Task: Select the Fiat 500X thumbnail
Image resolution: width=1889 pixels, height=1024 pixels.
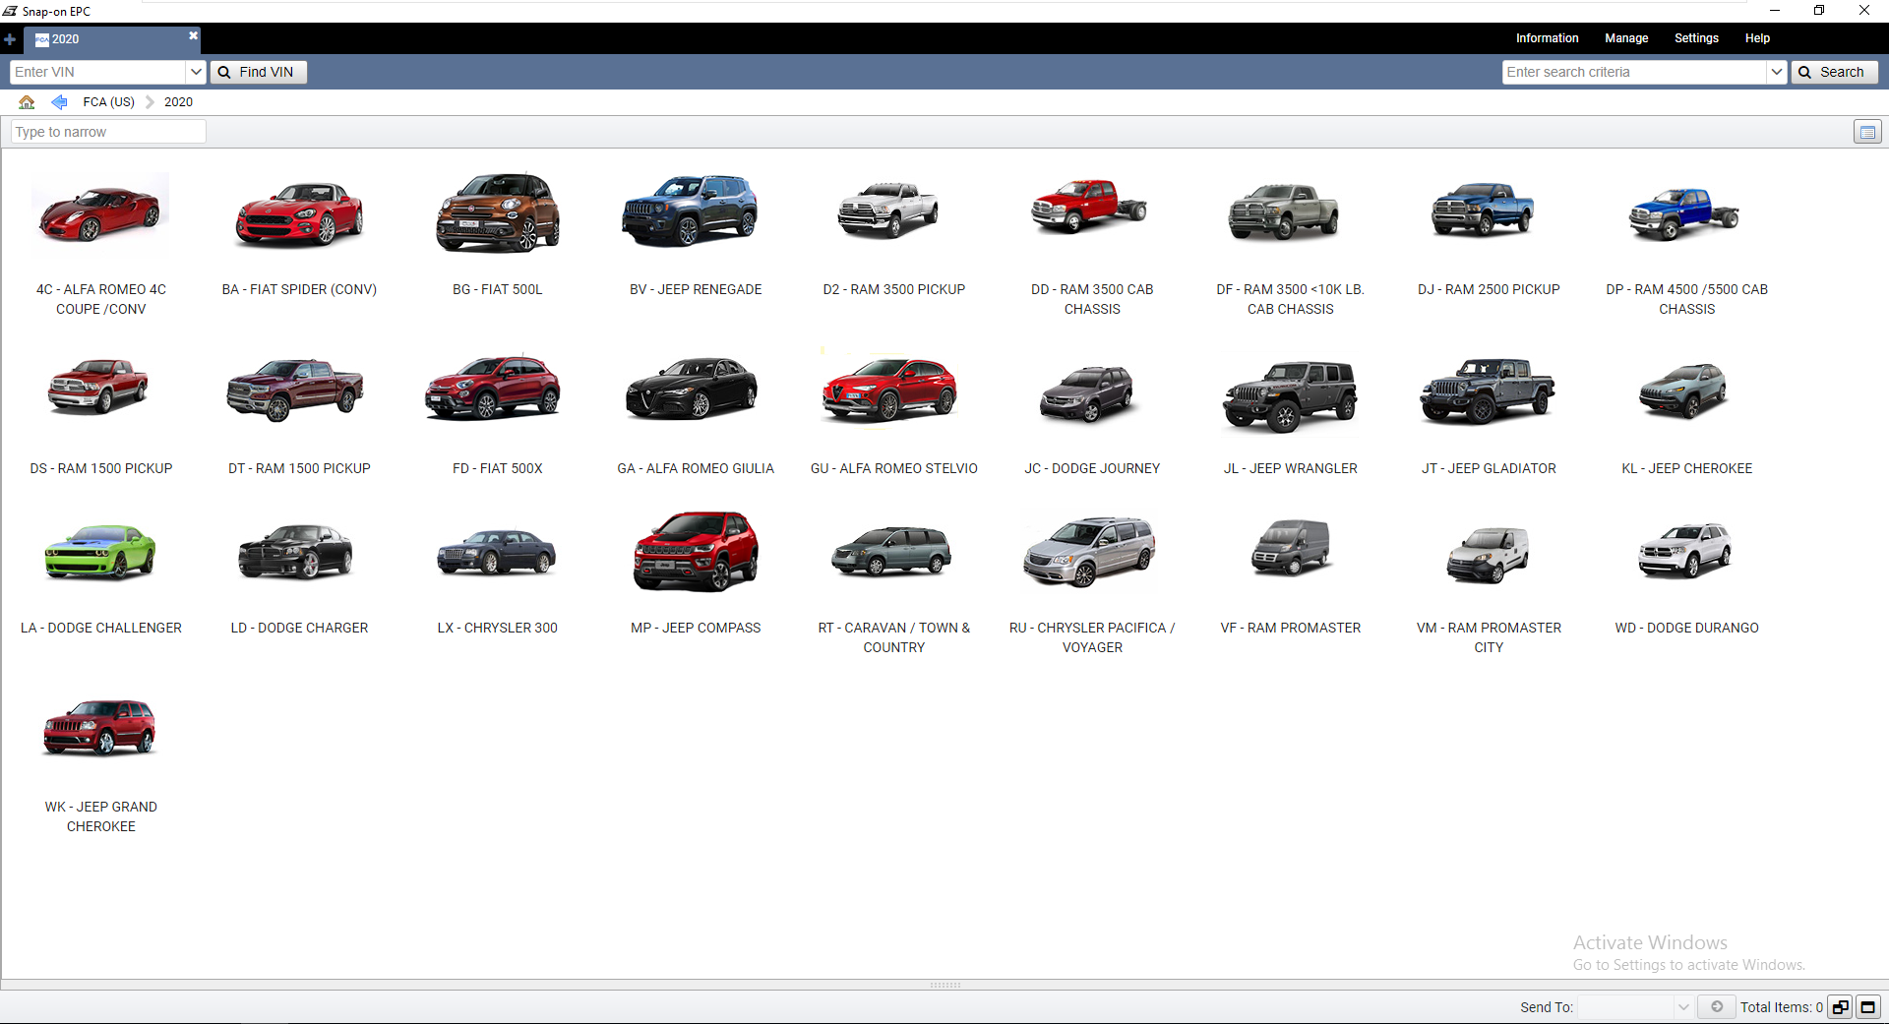Action: point(493,388)
